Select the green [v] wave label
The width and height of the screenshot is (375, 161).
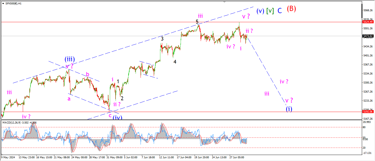click(270, 11)
